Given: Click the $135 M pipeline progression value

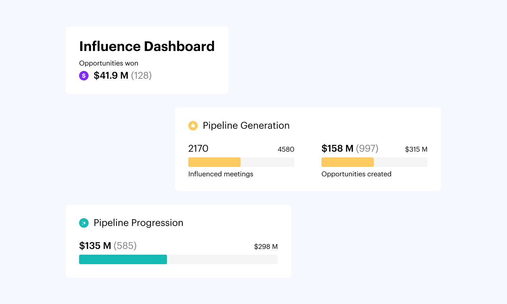Looking at the screenshot, I should pos(95,246).
